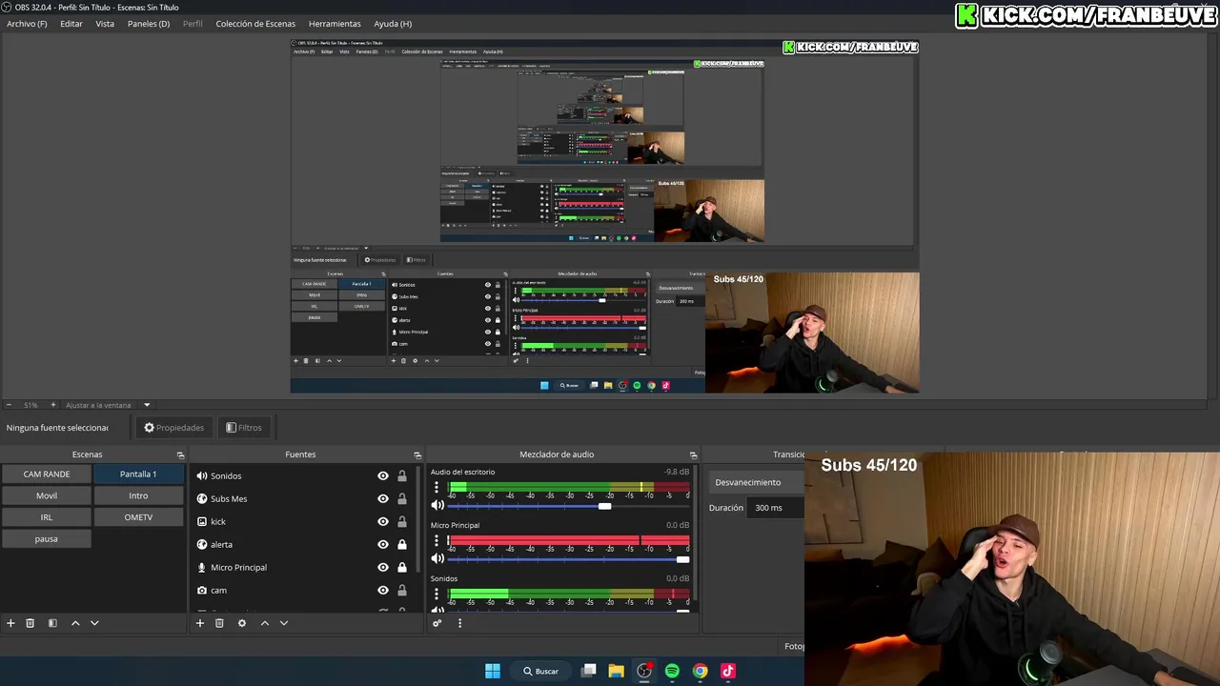This screenshot has height=686, width=1220.
Task: Switch to the pausa scene
Action: tap(47, 539)
